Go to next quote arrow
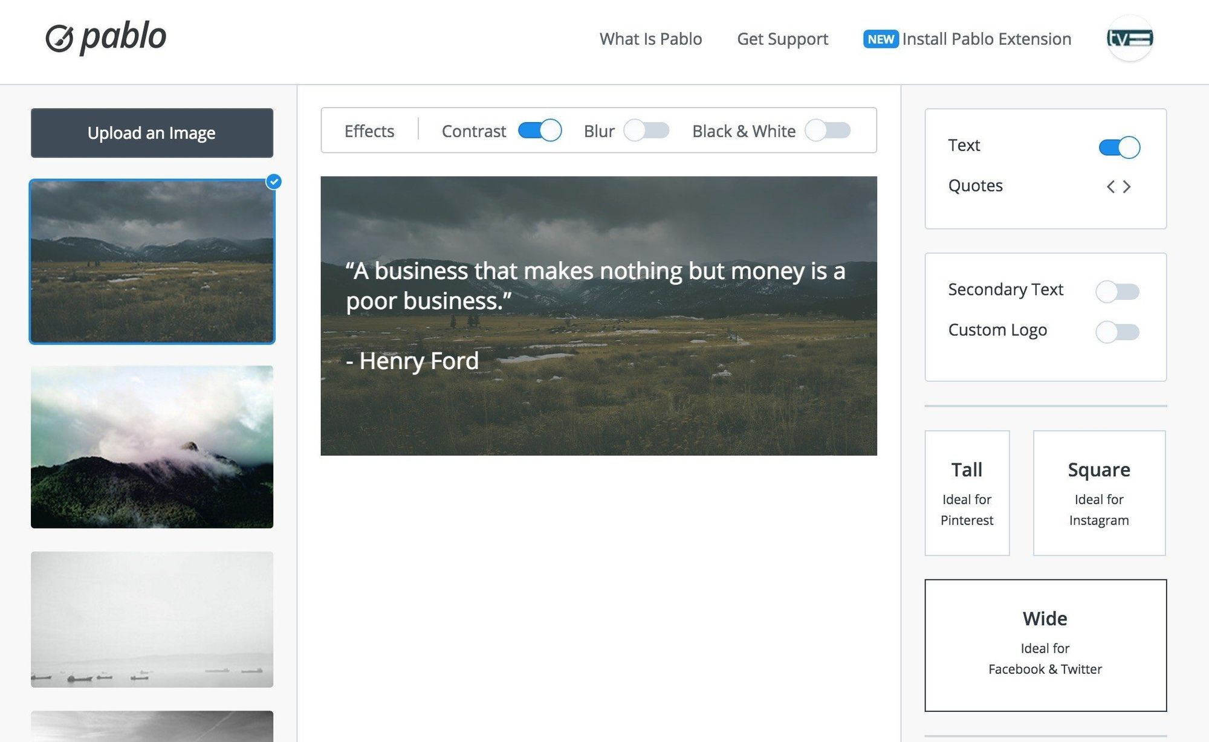Image resolution: width=1209 pixels, height=742 pixels. (x=1127, y=187)
